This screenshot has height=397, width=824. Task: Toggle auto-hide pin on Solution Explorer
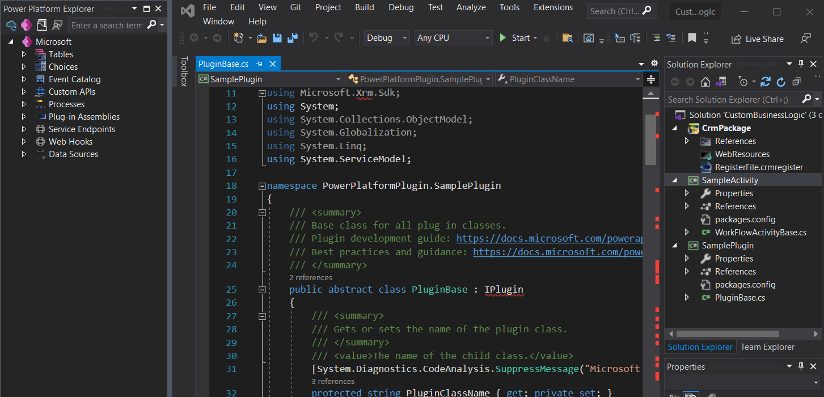pyautogui.click(x=801, y=64)
